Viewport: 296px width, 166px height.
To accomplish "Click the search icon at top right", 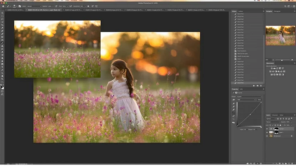I will coord(285,6).
